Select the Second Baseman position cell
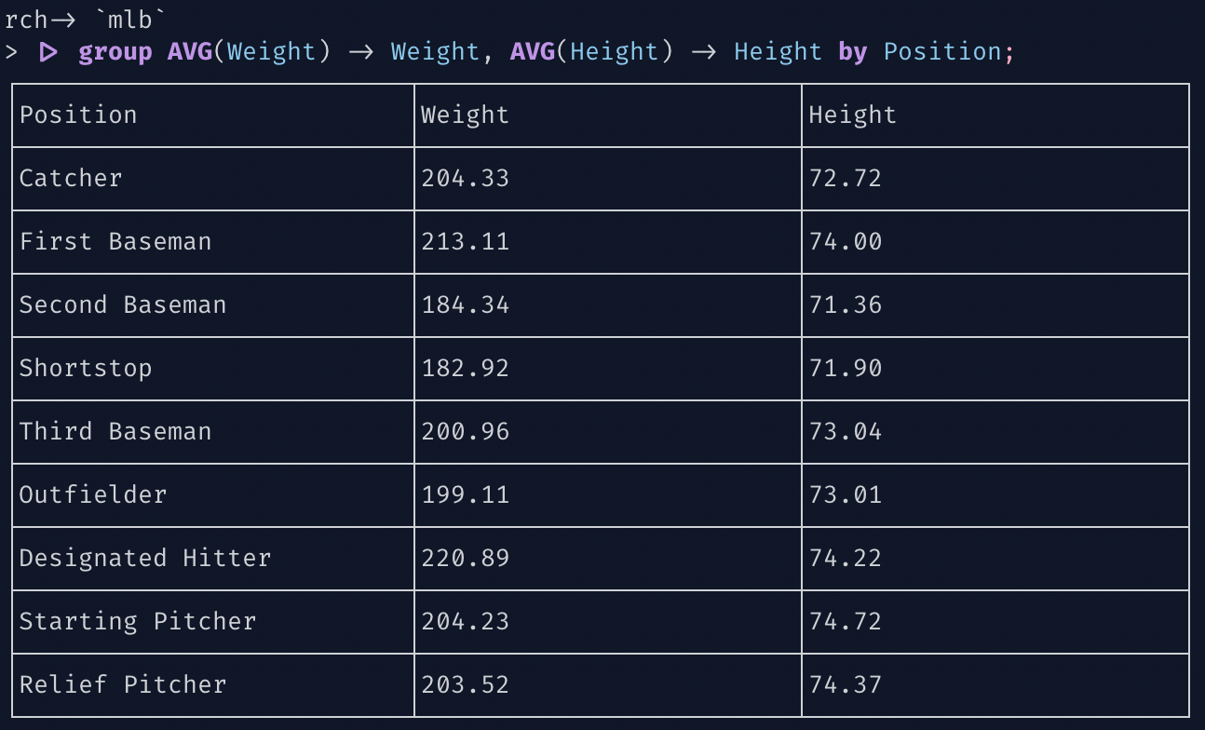The height and width of the screenshot is (730, 1205). tap(123, 305)
